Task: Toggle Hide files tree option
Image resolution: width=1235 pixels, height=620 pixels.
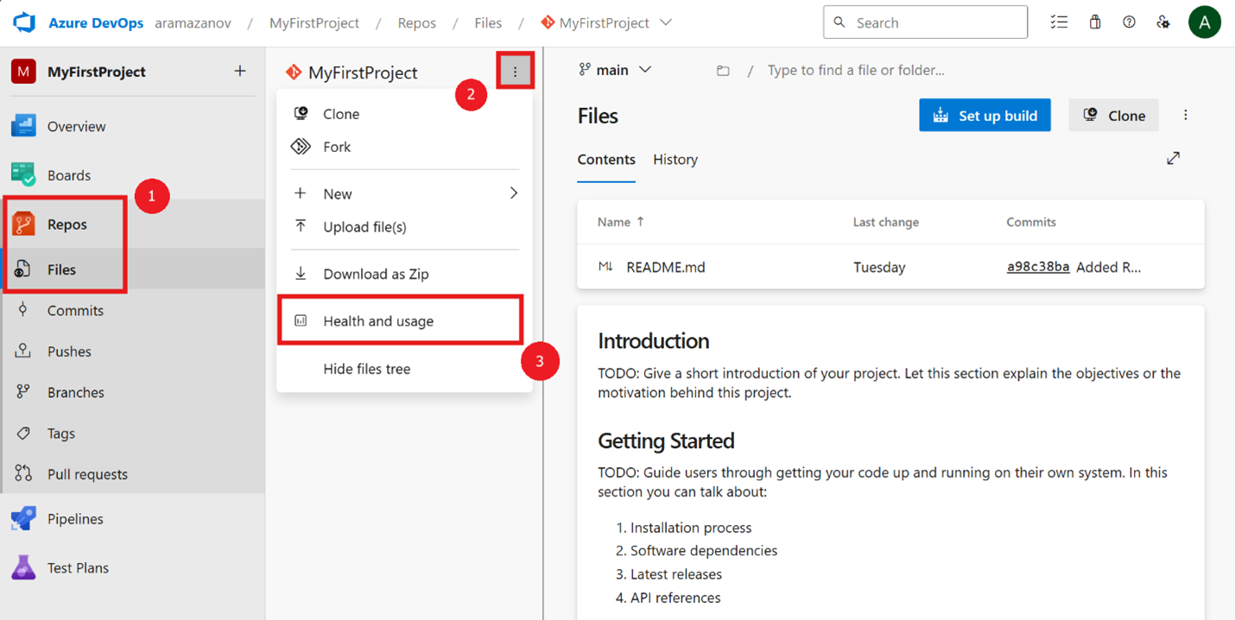Action: [x=365, y=369]
